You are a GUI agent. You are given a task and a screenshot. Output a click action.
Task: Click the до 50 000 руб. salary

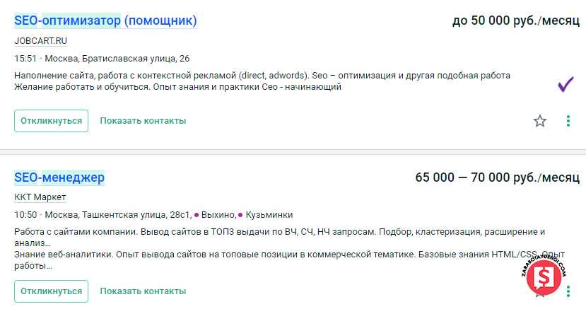515,21
